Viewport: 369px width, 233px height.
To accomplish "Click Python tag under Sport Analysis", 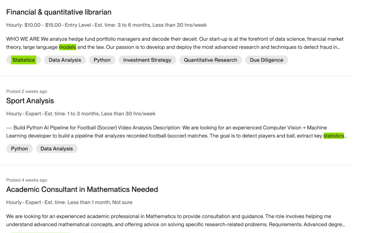I will point(19,149).
